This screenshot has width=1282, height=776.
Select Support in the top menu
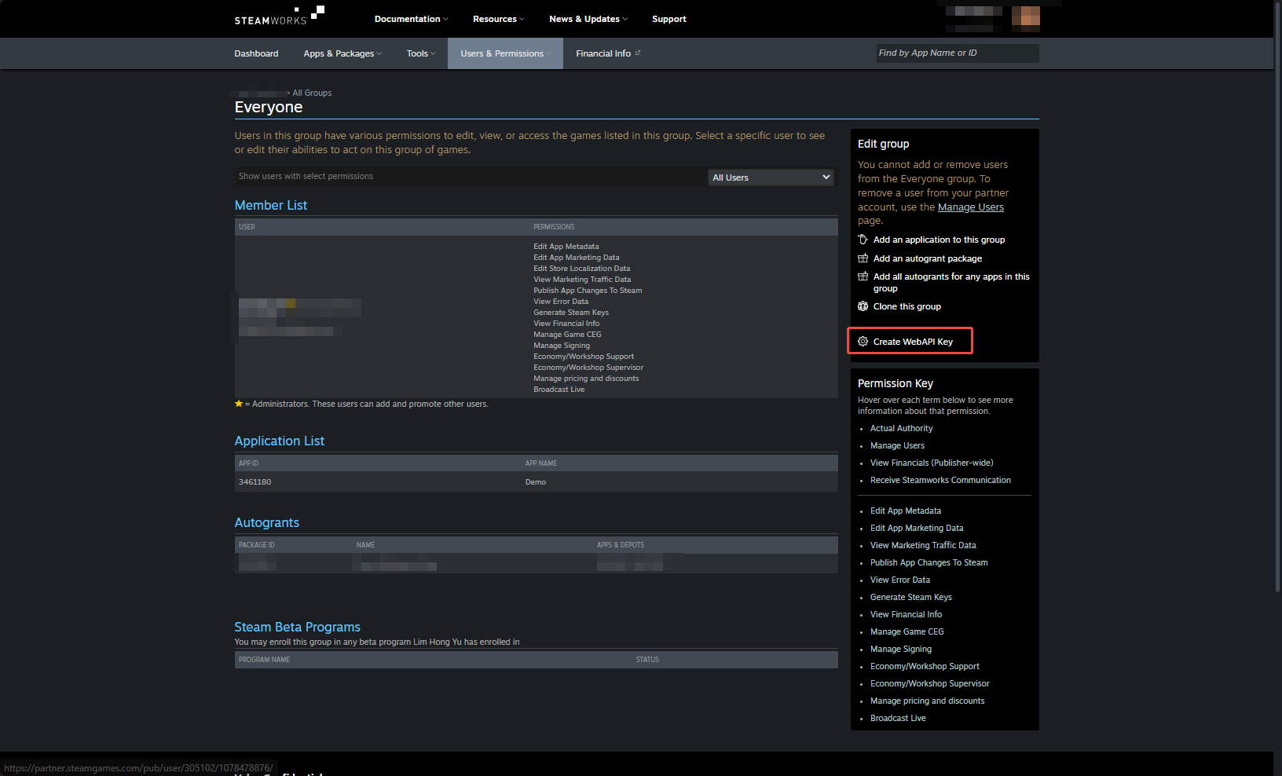click(x=668, y=19)
